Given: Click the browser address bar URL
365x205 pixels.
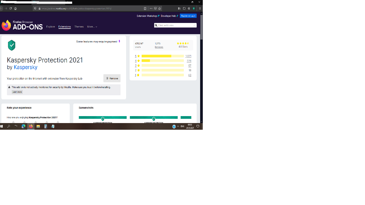Looking at the screenshot, I should tap(76, 9).
